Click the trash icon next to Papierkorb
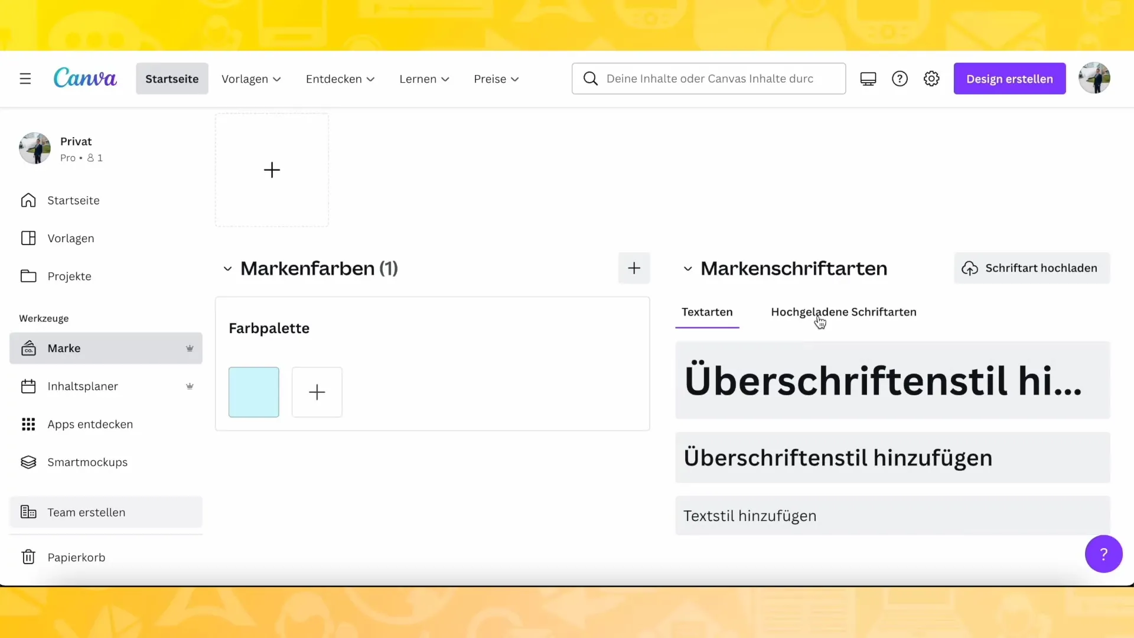The width and height of the screenshot is (1134, 638). pyautogui.click(x=28, y=557)
